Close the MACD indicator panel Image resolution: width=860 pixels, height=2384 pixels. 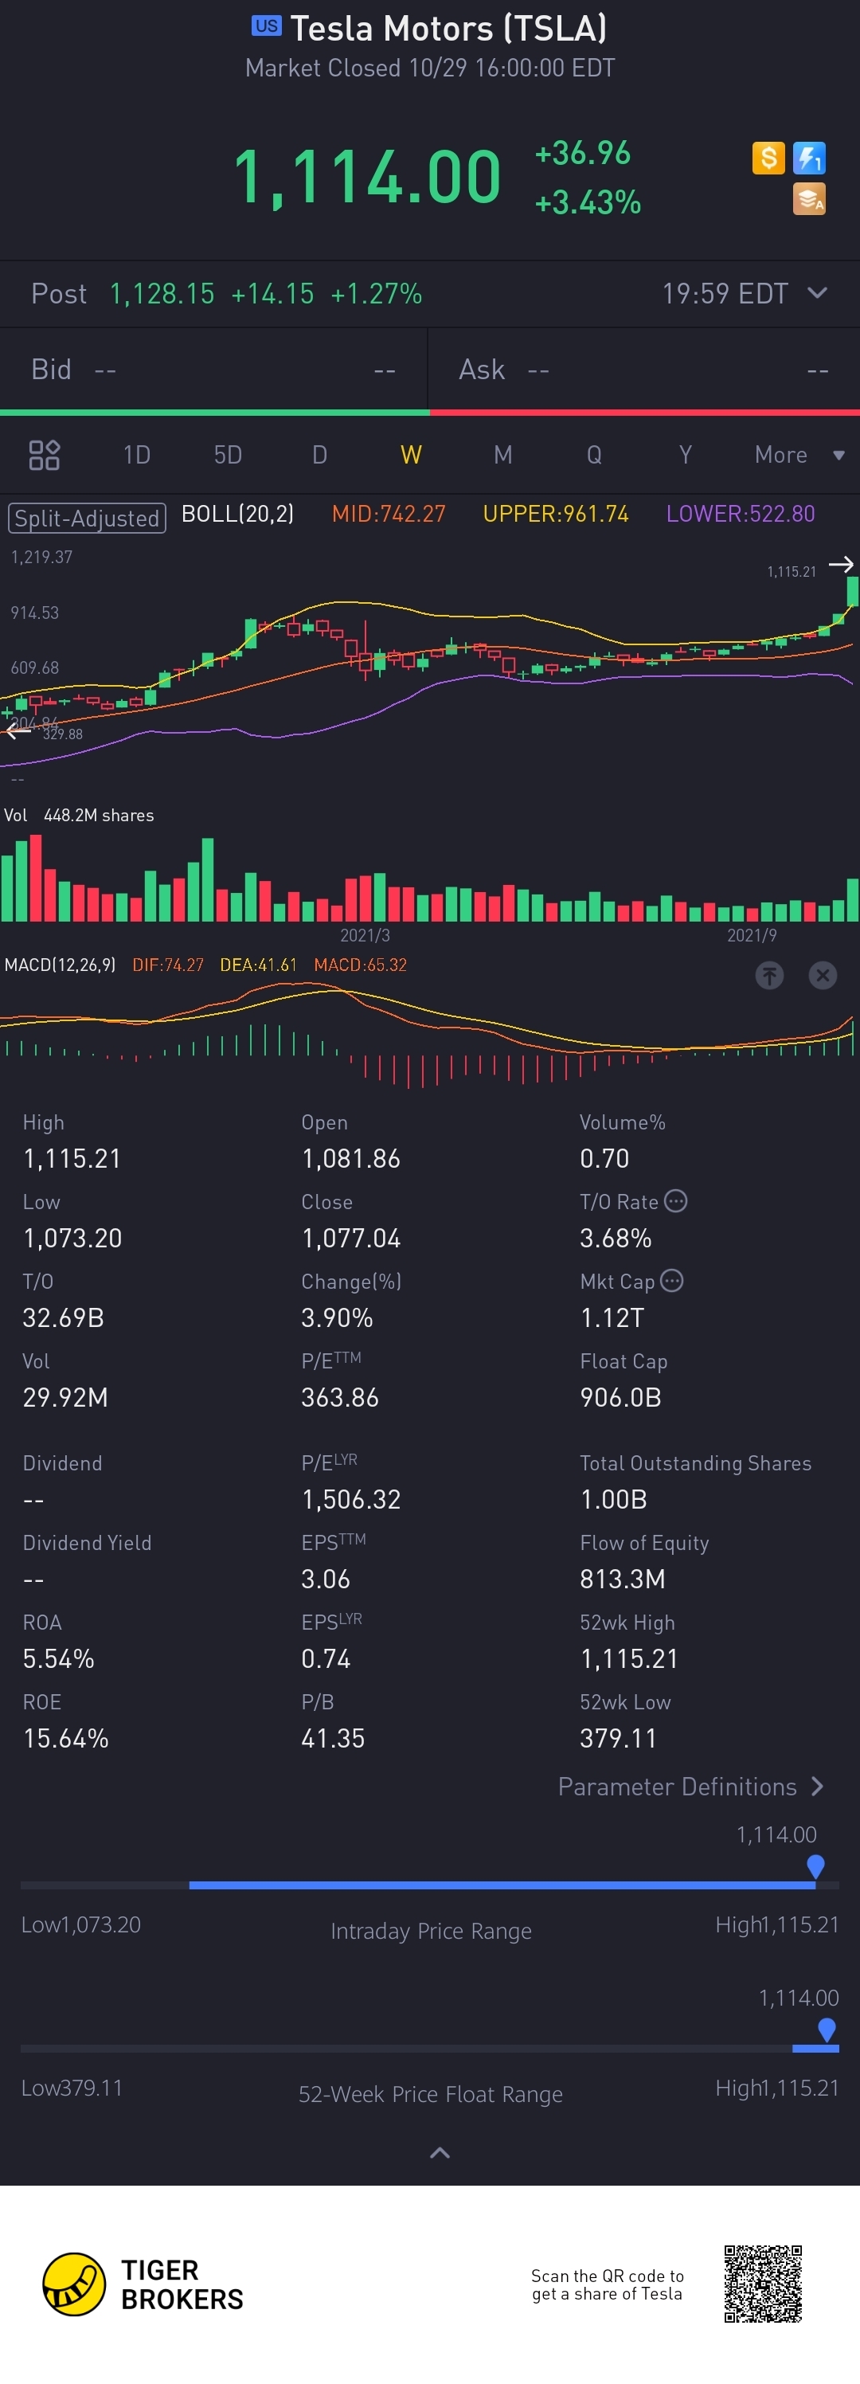822,974
